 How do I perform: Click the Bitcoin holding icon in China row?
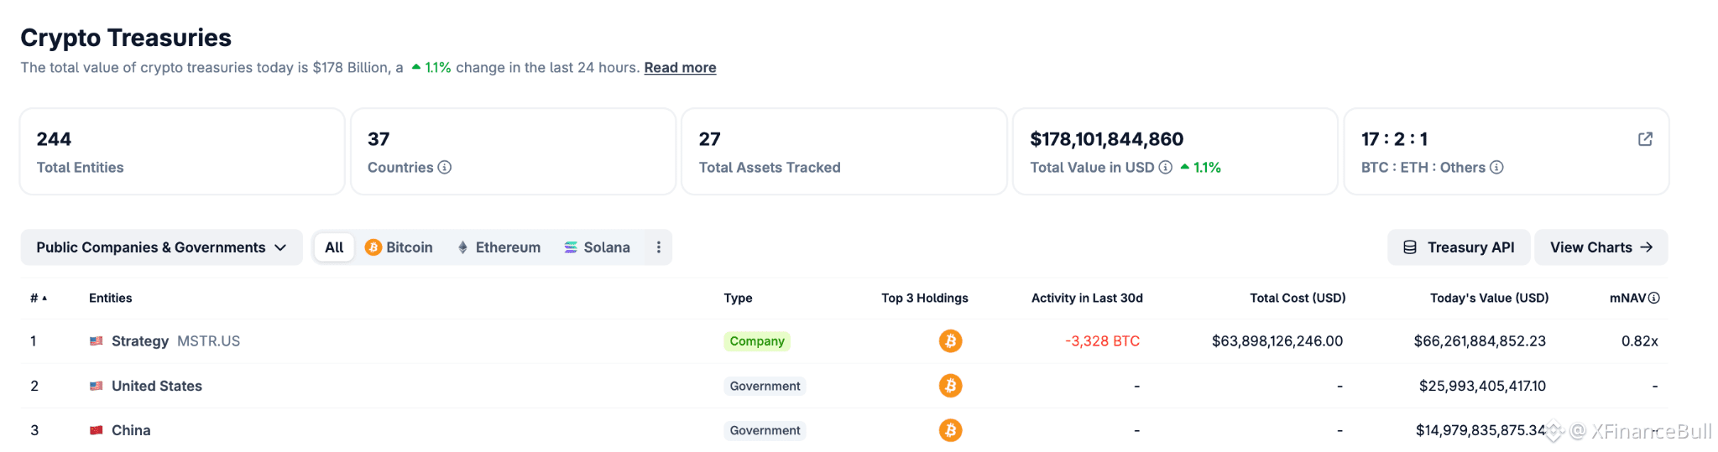950,430
